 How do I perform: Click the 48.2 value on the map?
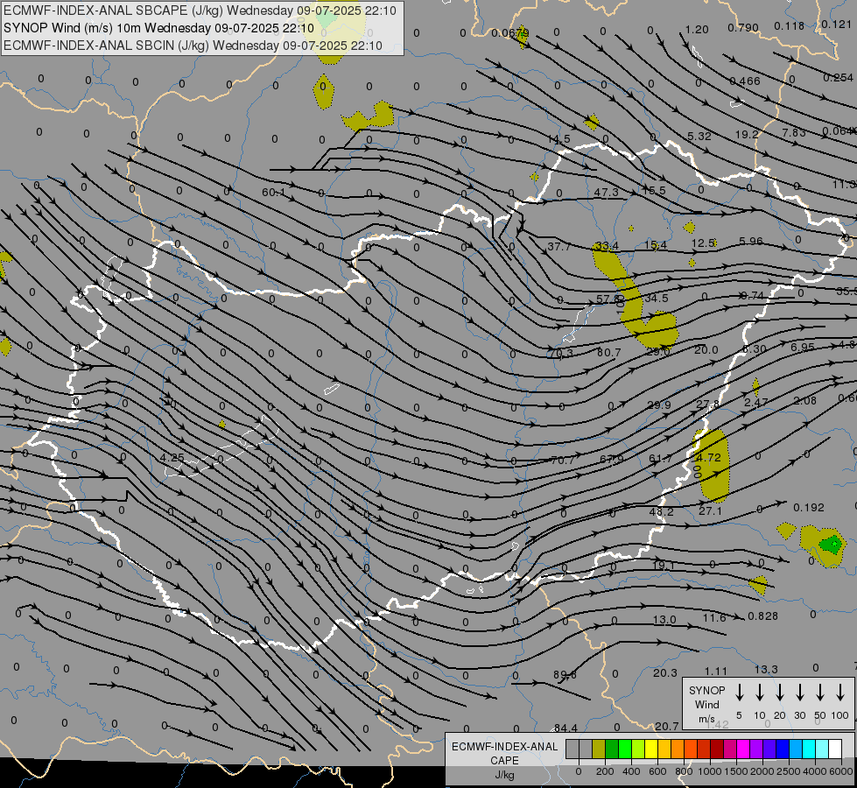click(661, 512)
